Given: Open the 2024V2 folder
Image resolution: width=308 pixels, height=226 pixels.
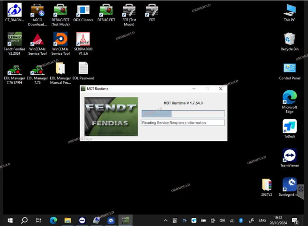Looking at the screenshot, I should tap(267, 185).
